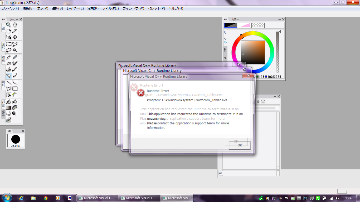Screen dimensions: 360x202
Task: Select the pink sub color swatch
Action: click(x=244, y=25)
